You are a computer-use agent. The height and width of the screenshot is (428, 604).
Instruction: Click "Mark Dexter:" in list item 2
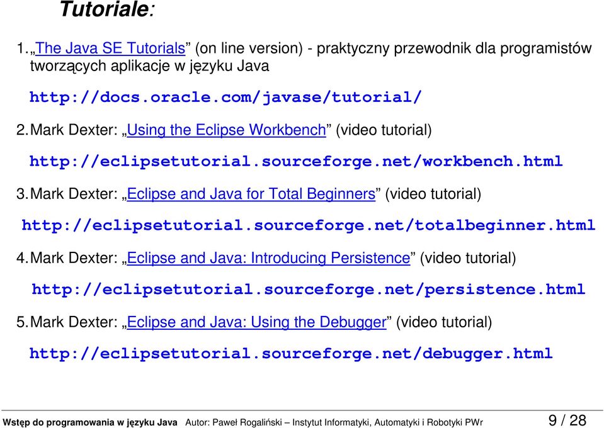74,130
